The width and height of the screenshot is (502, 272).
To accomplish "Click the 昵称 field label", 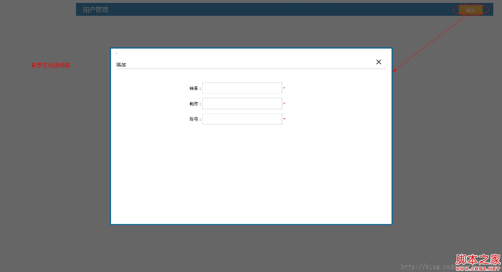I will click(x=194, y=104).
